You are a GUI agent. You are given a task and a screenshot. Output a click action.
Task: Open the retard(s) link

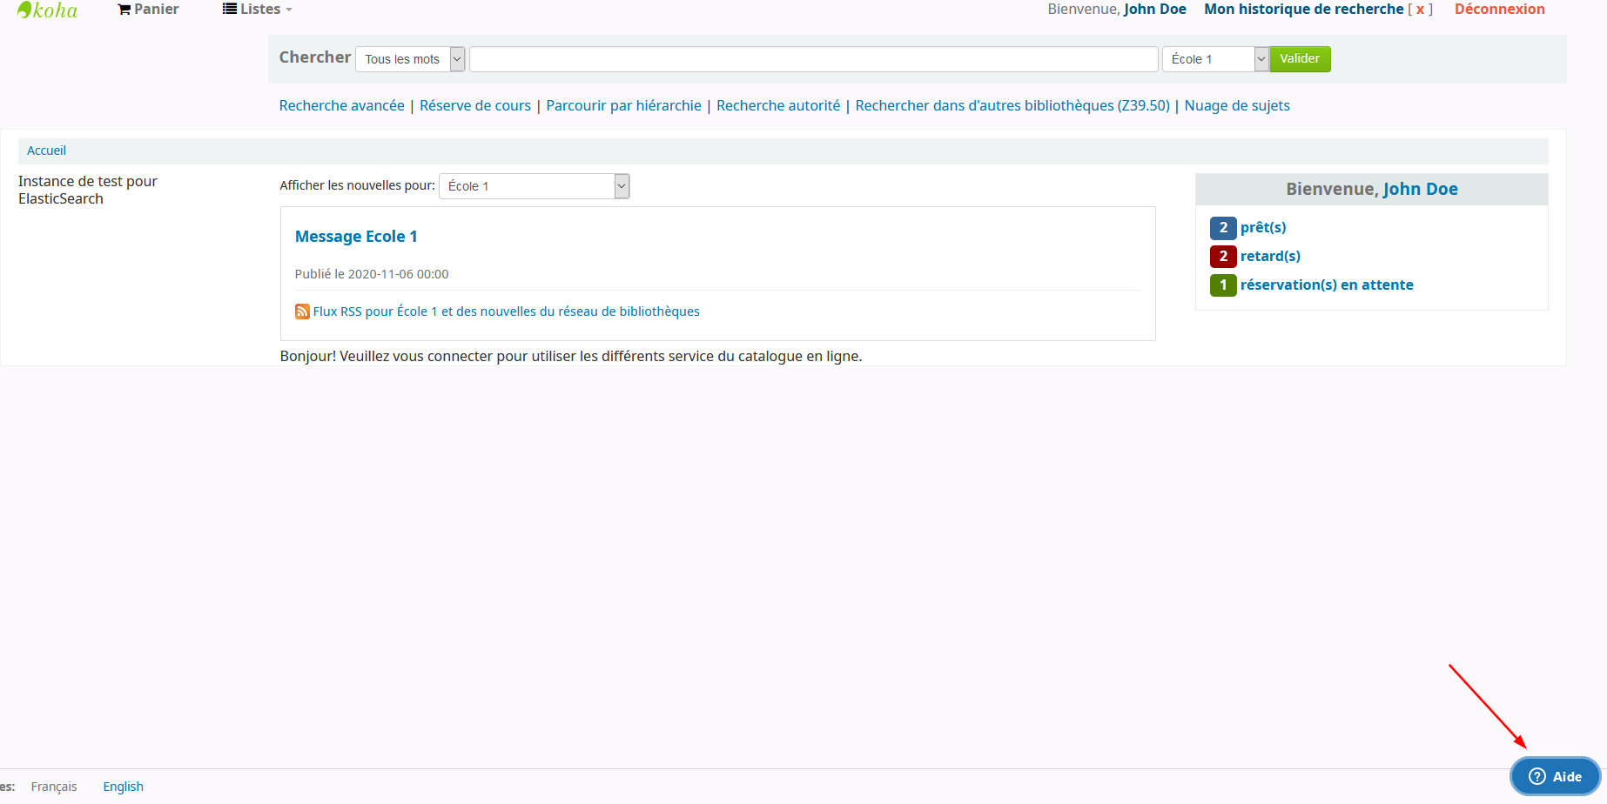click(x=1270, y=257)
